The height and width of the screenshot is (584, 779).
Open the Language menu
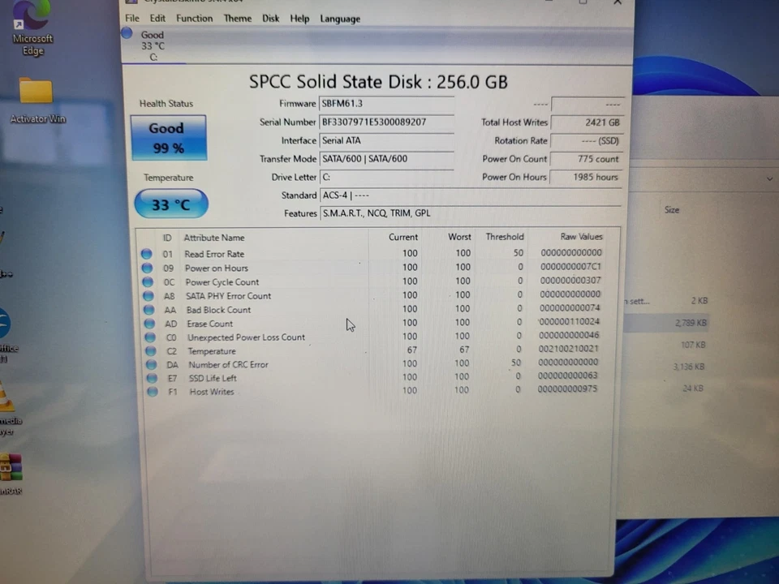pyautogui.click(x=340, y=19)
